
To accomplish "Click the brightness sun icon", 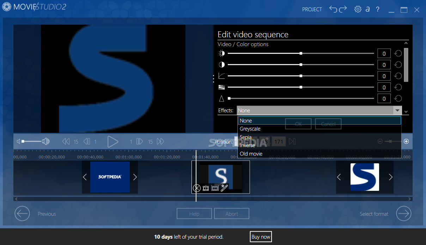I will (x=221, y=54).
